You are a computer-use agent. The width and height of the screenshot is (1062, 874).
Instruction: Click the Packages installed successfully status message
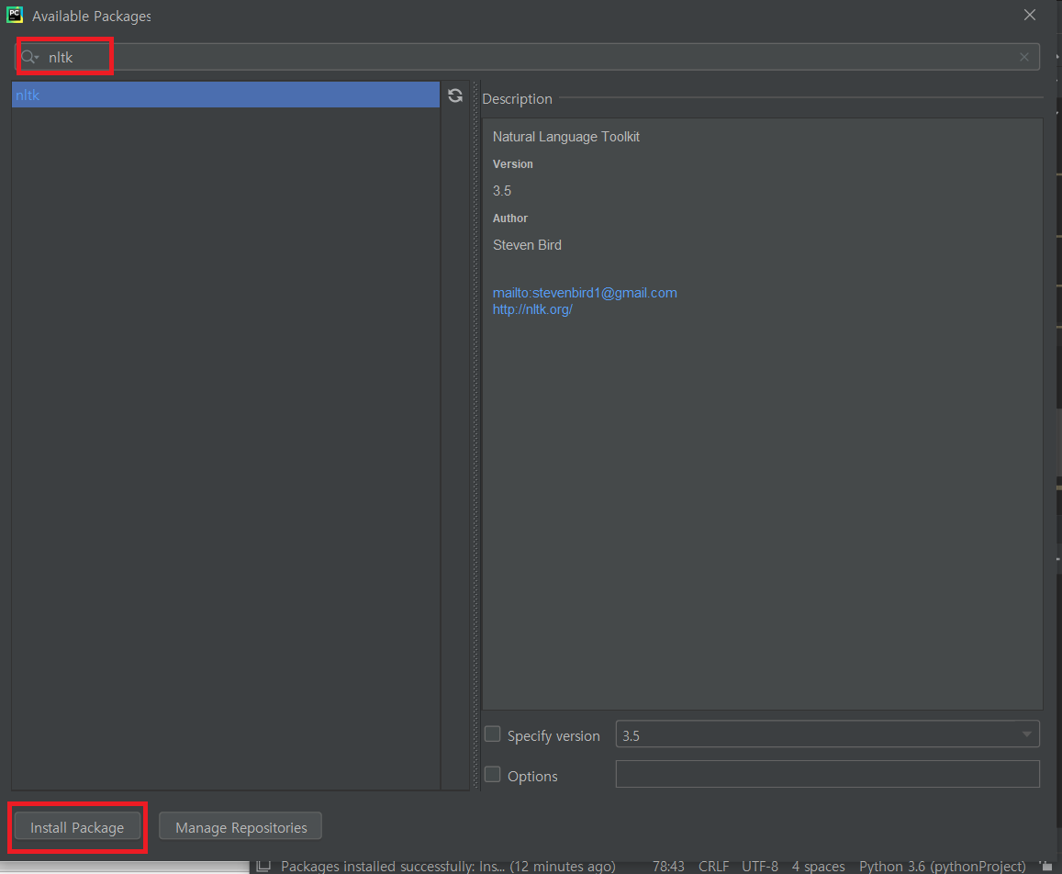[x=448, y=867]
